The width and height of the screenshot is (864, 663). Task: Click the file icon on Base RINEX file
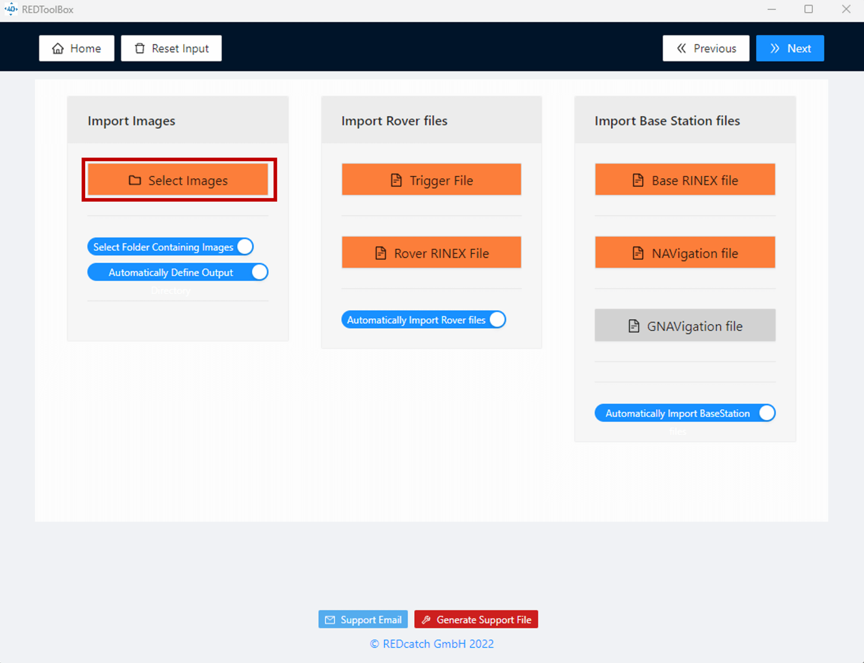[x=638, y=180]
